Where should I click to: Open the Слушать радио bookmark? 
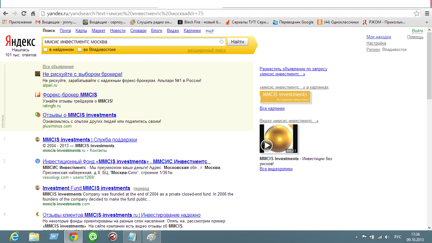(x=151, y=22)
